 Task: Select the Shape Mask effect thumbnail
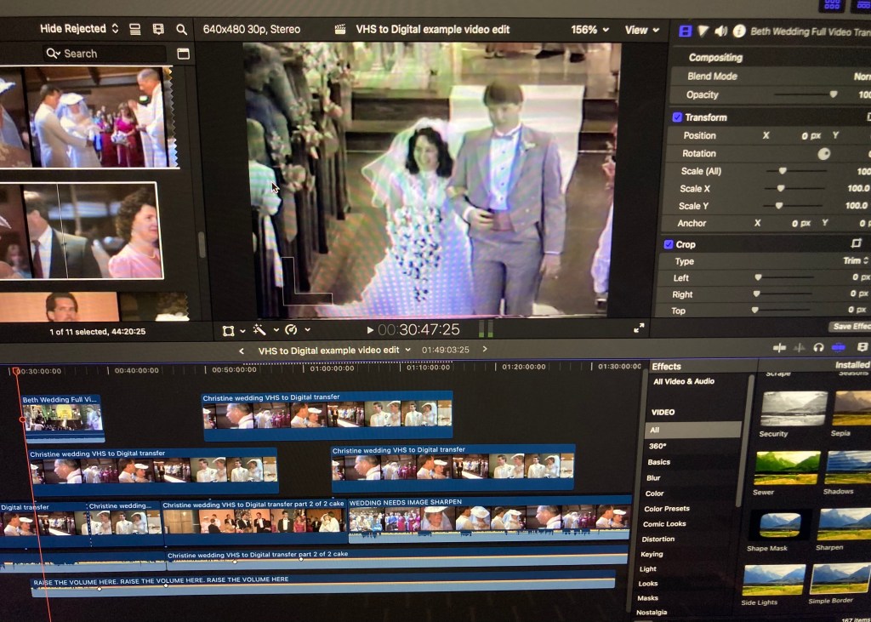point(778,526)
